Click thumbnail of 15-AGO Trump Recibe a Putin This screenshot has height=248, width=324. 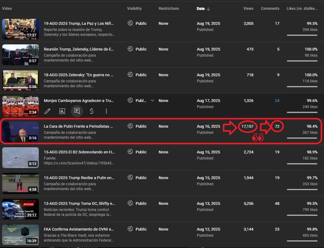[21, 183]
